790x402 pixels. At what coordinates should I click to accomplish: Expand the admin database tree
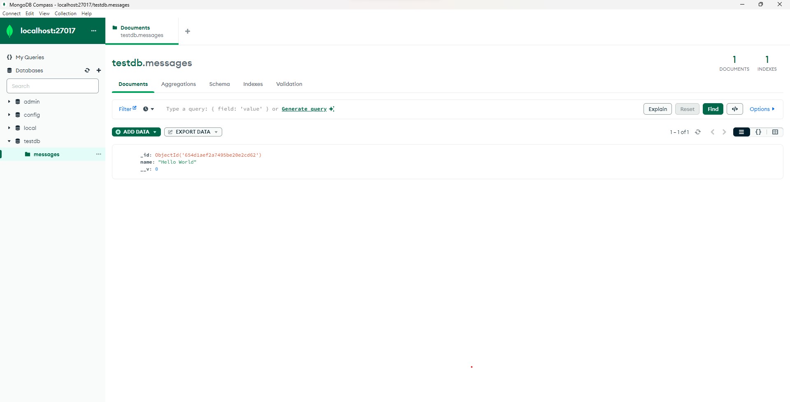point(9,102)
